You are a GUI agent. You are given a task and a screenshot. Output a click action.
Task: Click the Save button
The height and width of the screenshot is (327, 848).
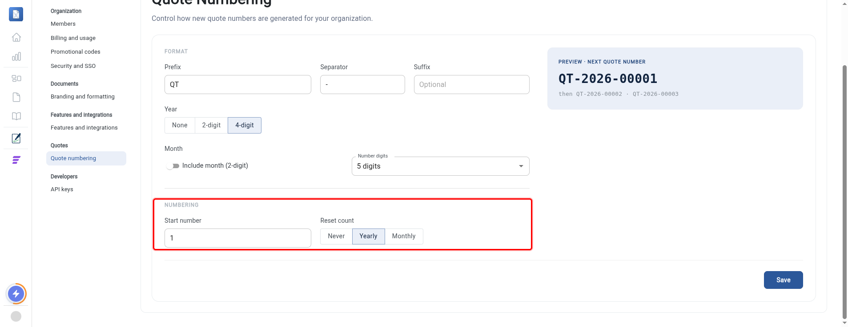[x=783, y=280]
